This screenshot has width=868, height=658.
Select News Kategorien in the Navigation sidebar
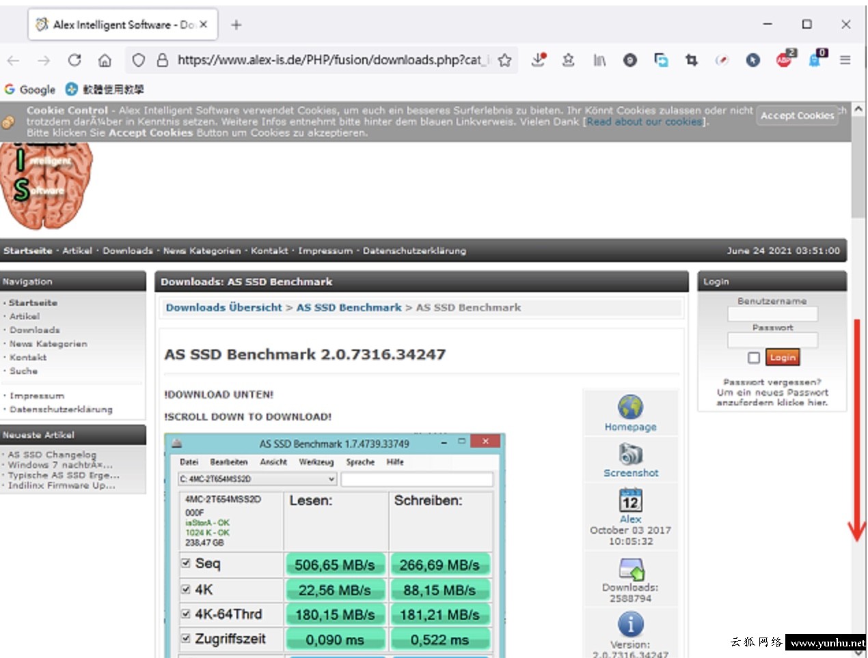pyautogui.click(x=49, y=343)
